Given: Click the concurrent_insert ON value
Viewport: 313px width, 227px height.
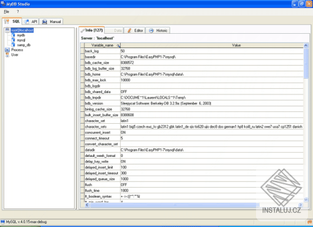Looking at the screenshot, I should click(x=123, y=133).
